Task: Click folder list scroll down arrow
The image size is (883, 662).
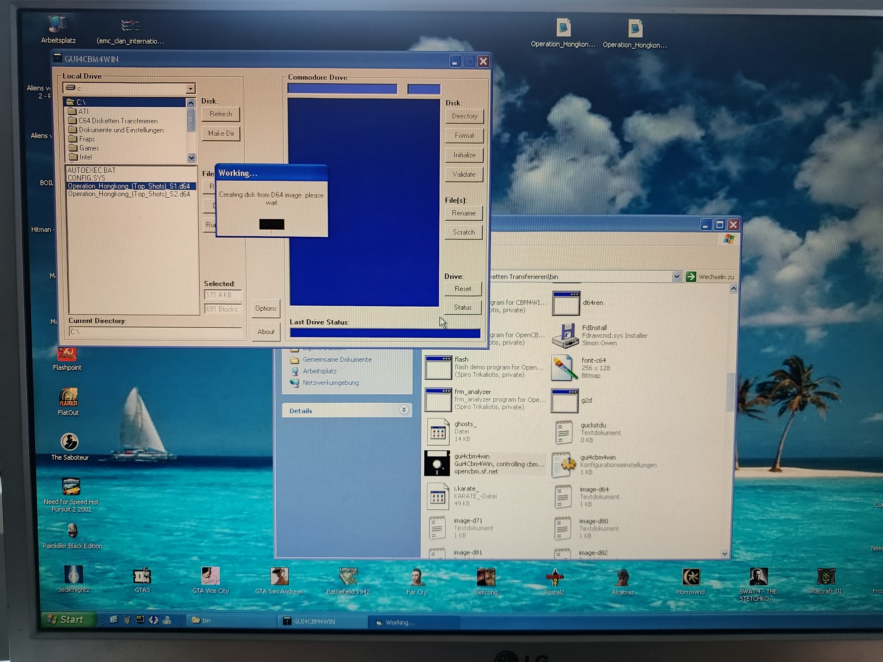Action: tap(191, 158)
